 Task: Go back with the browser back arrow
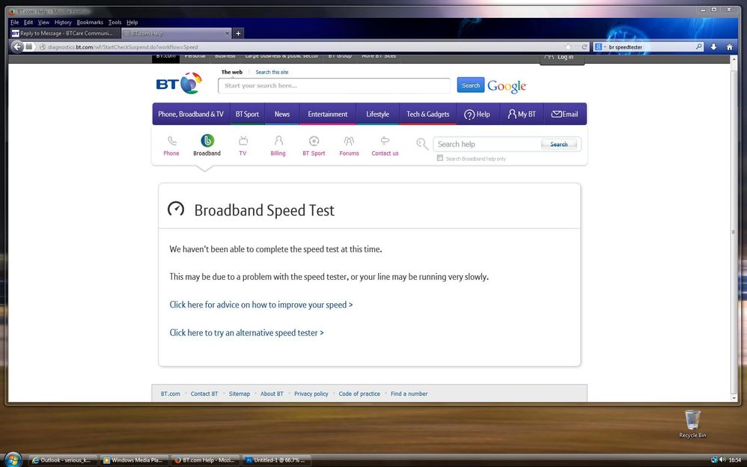click(x=17, y=46)
